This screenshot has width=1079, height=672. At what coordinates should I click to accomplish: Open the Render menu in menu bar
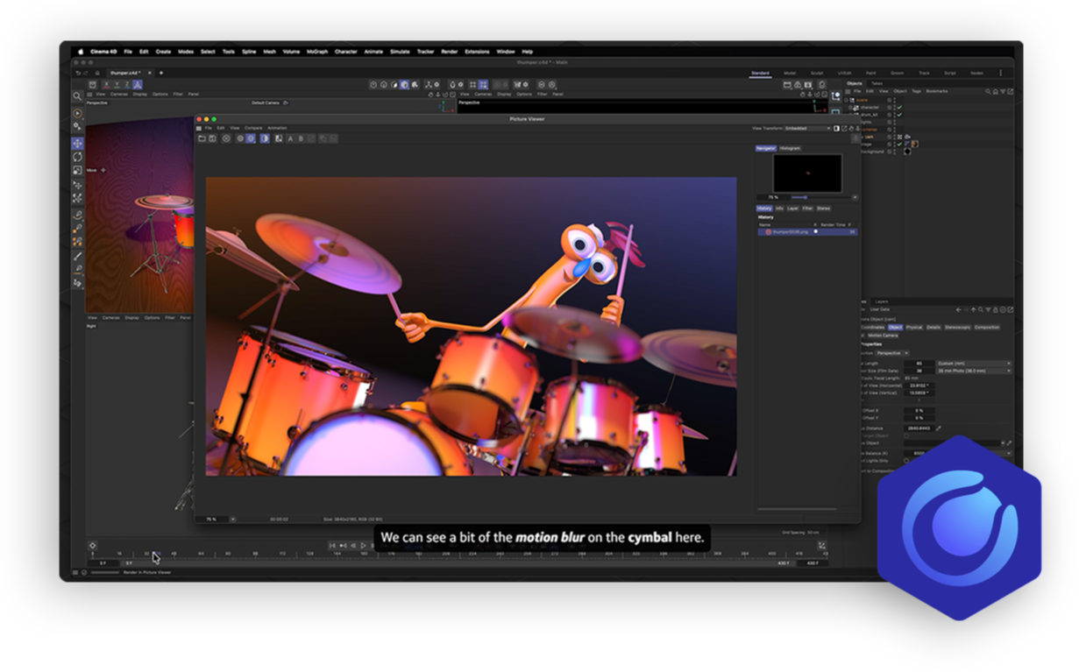pyautogui.click(x=450, y=52)
